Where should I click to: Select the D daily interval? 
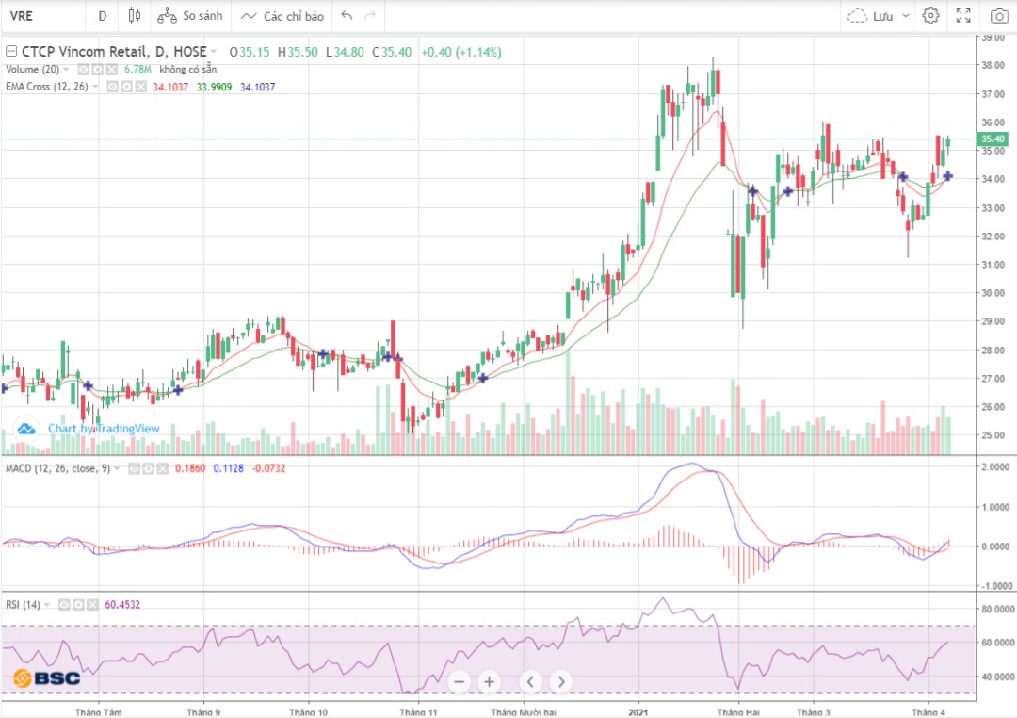tap(102, 16)
